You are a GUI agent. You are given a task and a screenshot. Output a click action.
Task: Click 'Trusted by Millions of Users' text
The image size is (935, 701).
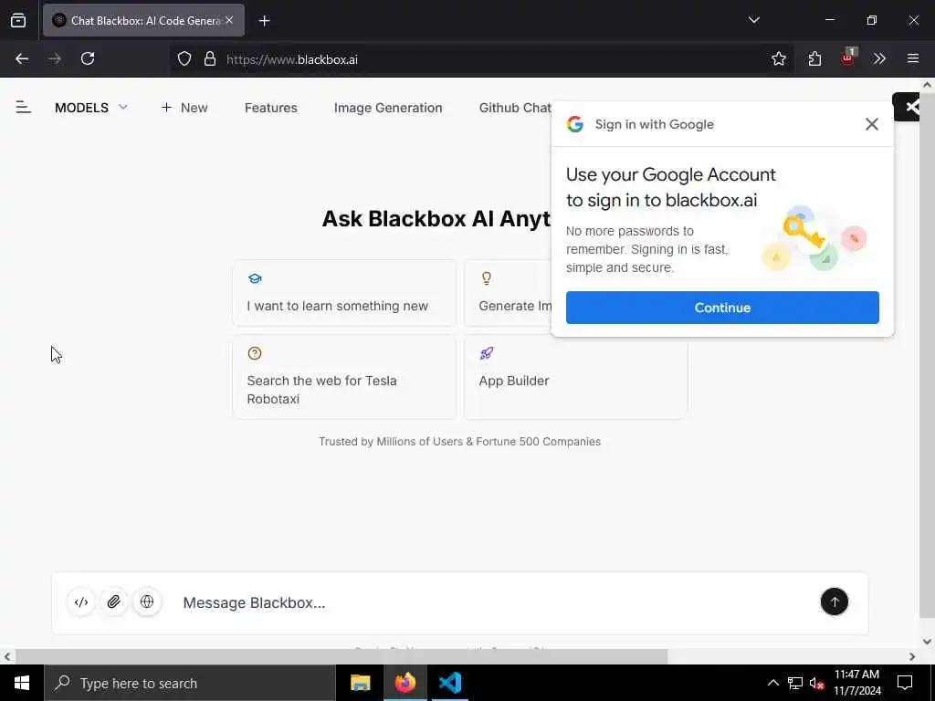pyautogui.click(x=459, y=442)
